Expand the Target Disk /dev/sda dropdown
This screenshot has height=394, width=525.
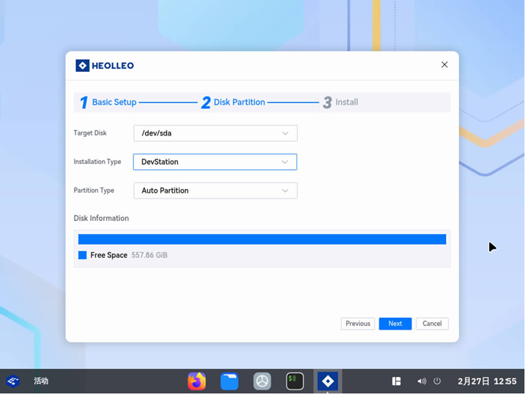(215, 133)
